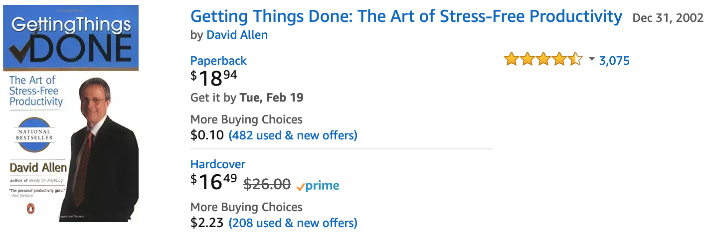
Task: Click the $16.49 hardcover price
Action: pos(214,182)
